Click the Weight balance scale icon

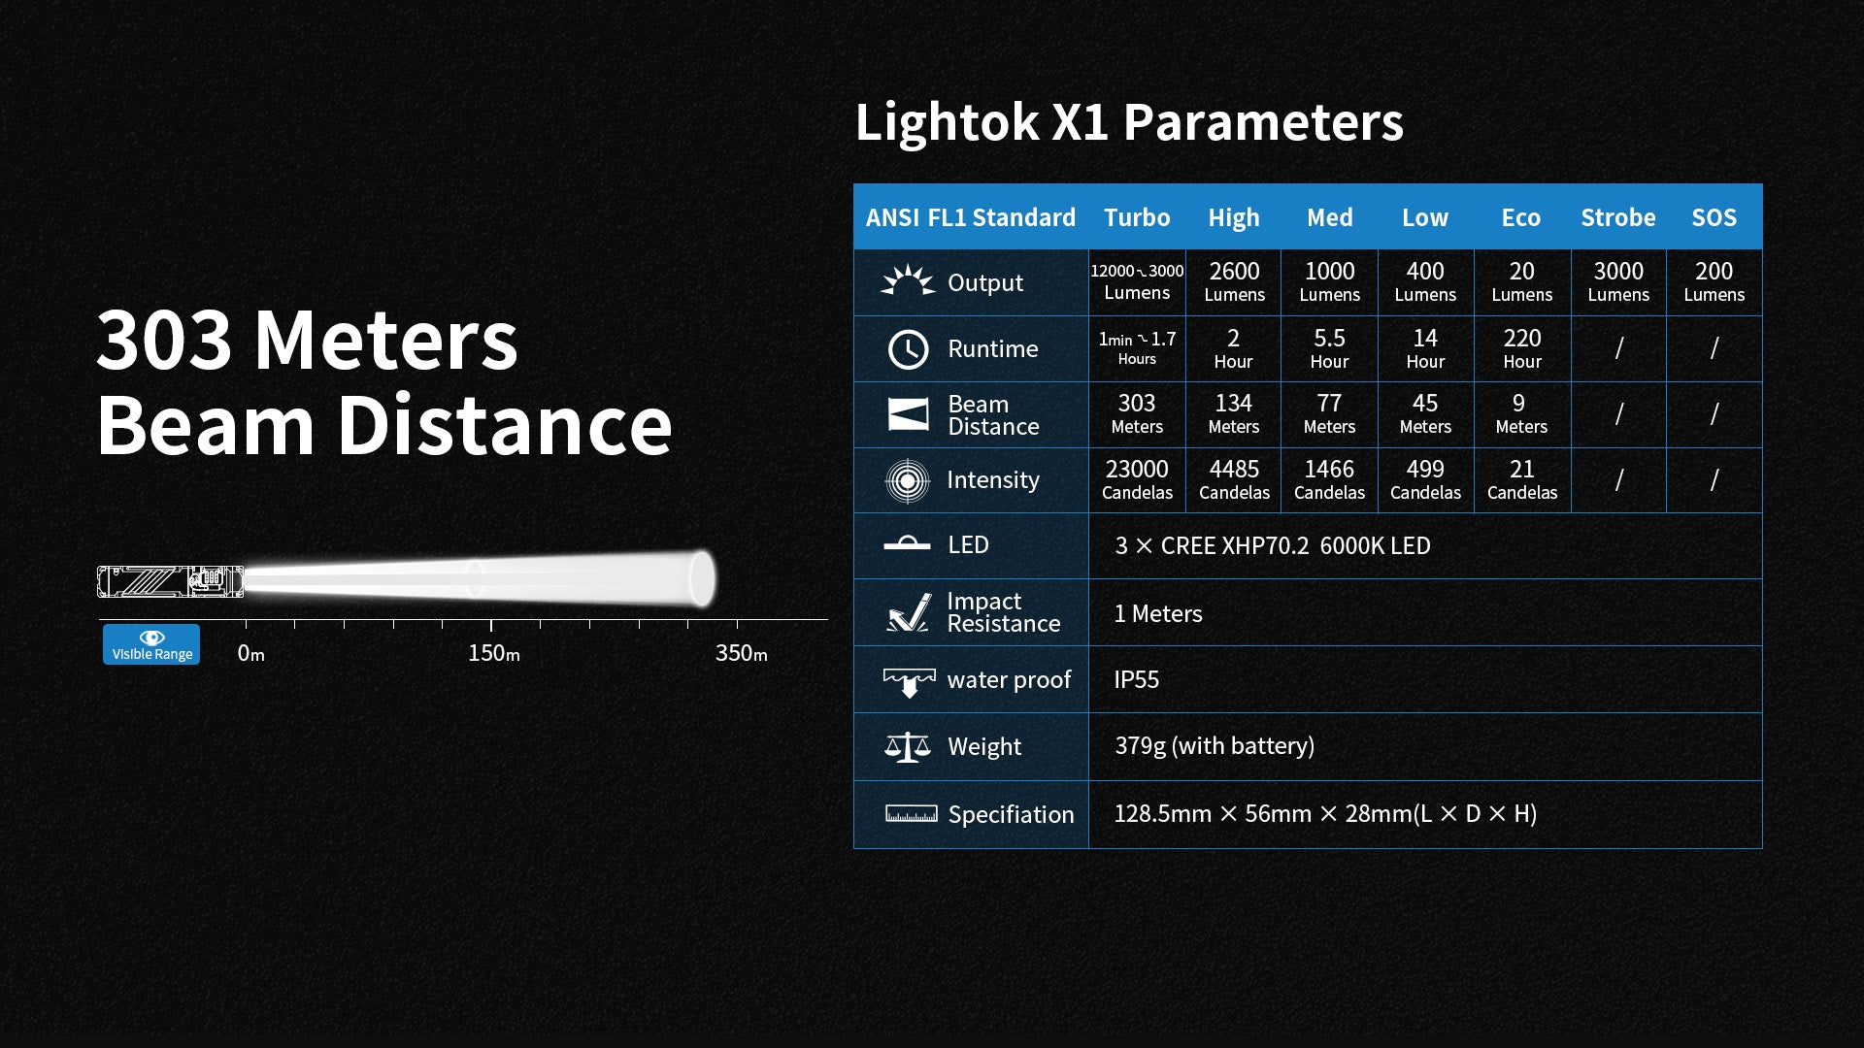point(908,746)
